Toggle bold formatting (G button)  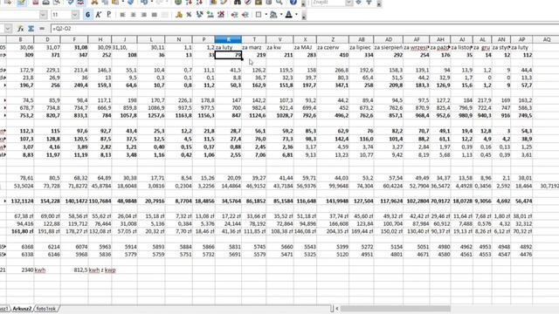click(87, 15)
